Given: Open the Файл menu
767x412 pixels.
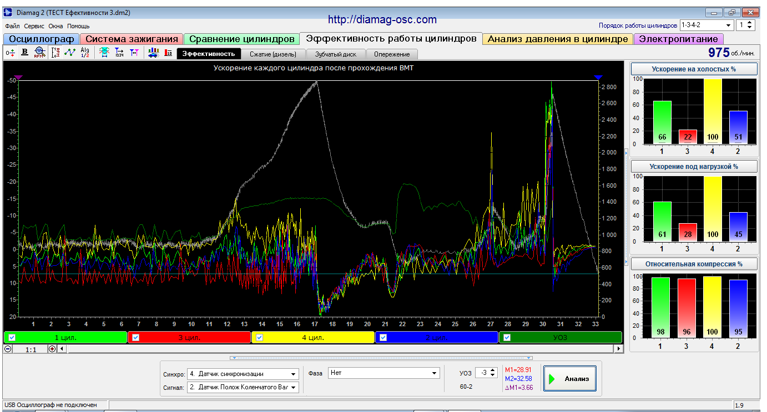Looking at the screenshot, I should pos(12,26).
